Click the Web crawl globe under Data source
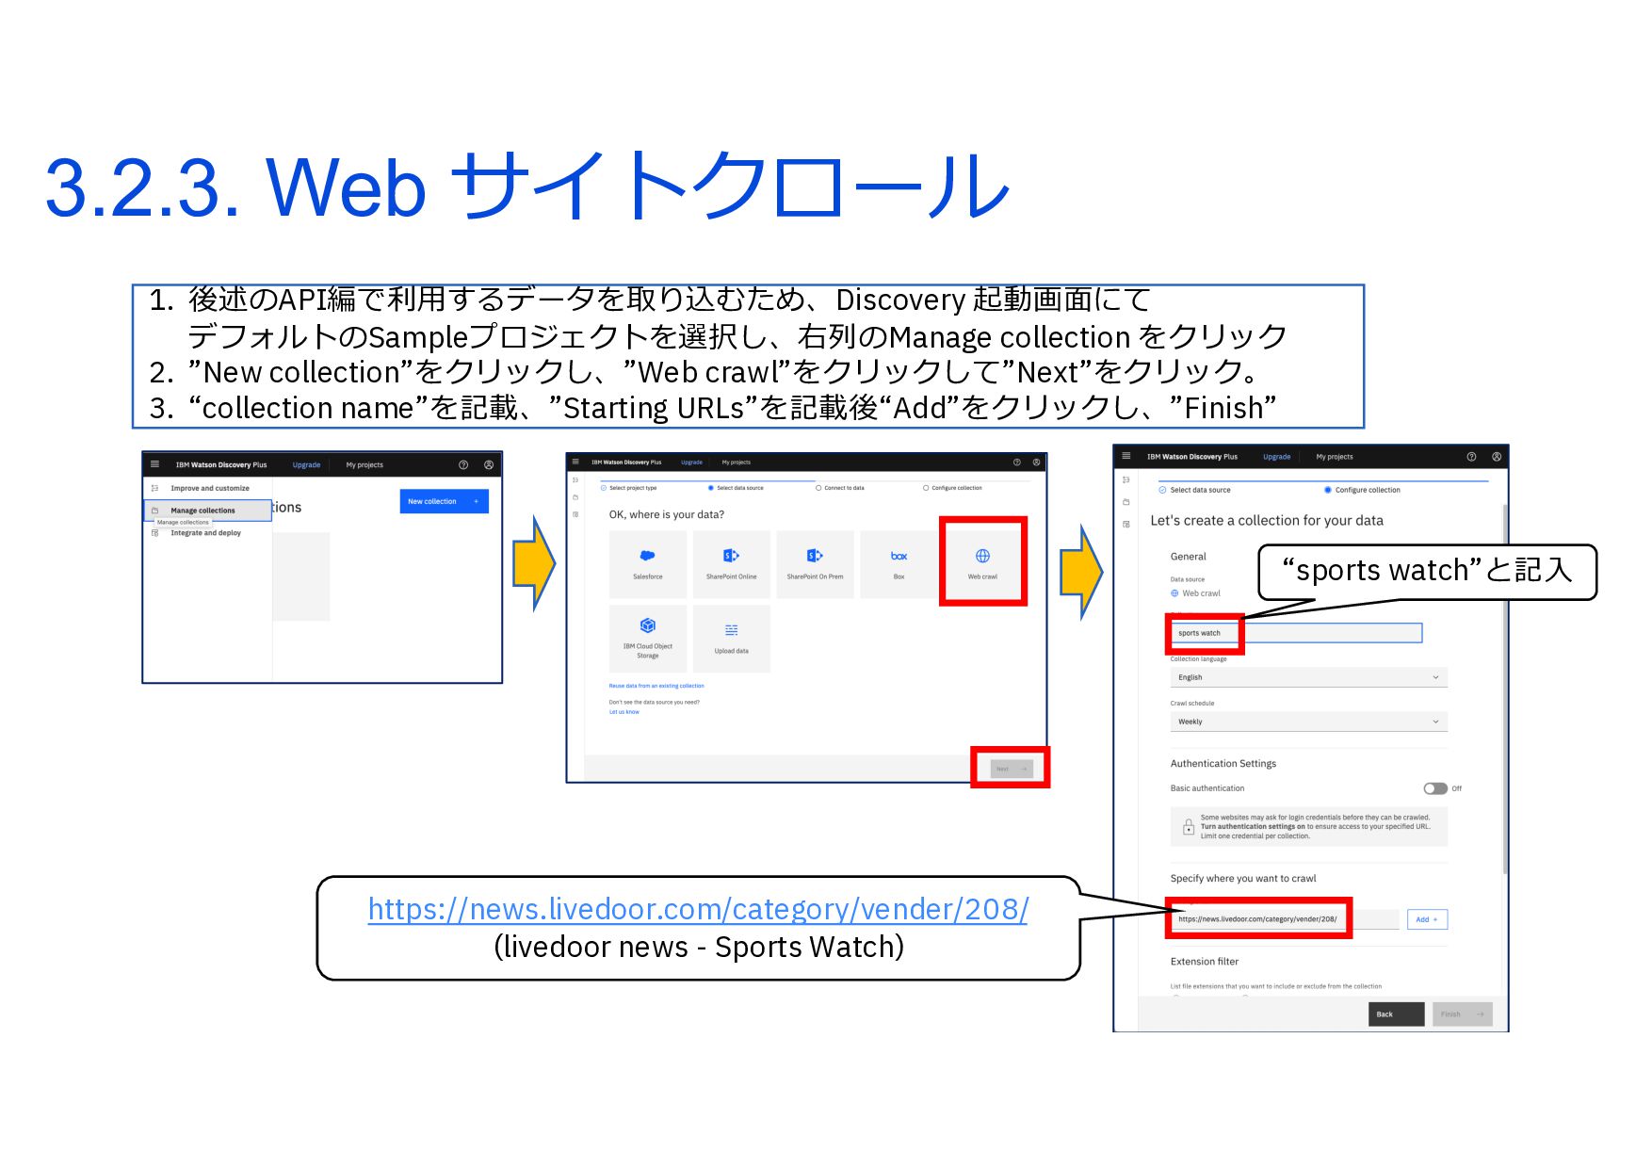Screen dimensions: 1652x1168 pyautogui.click(x=1174, y=593)
